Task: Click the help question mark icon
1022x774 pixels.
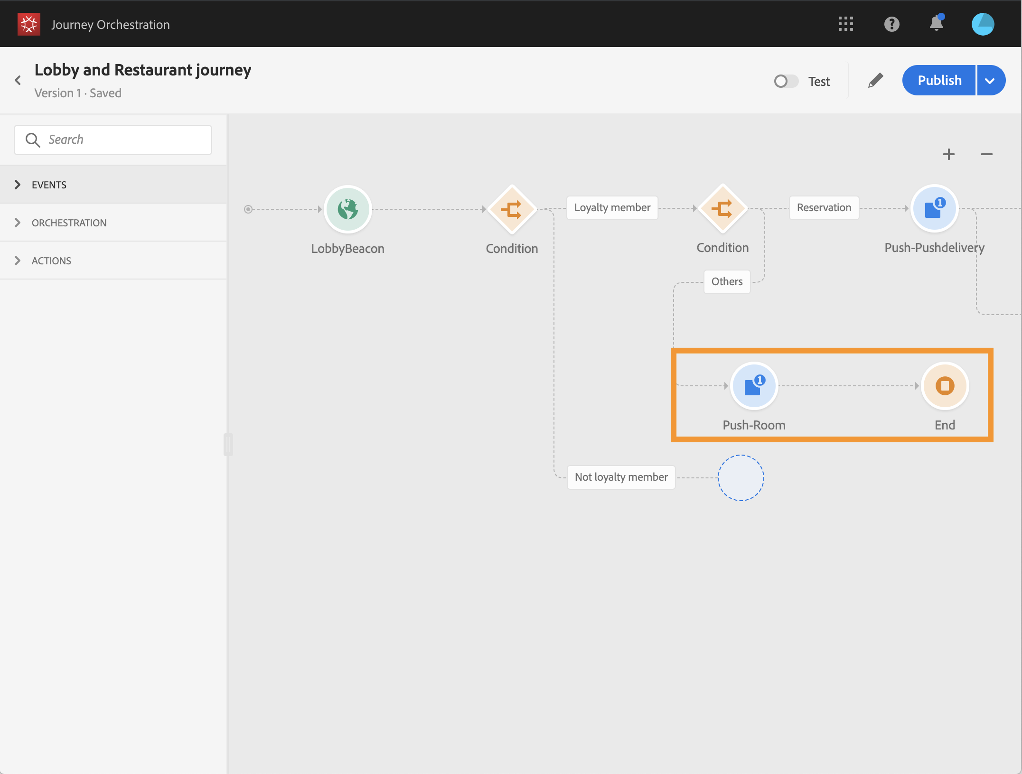Action: (891, 24)
